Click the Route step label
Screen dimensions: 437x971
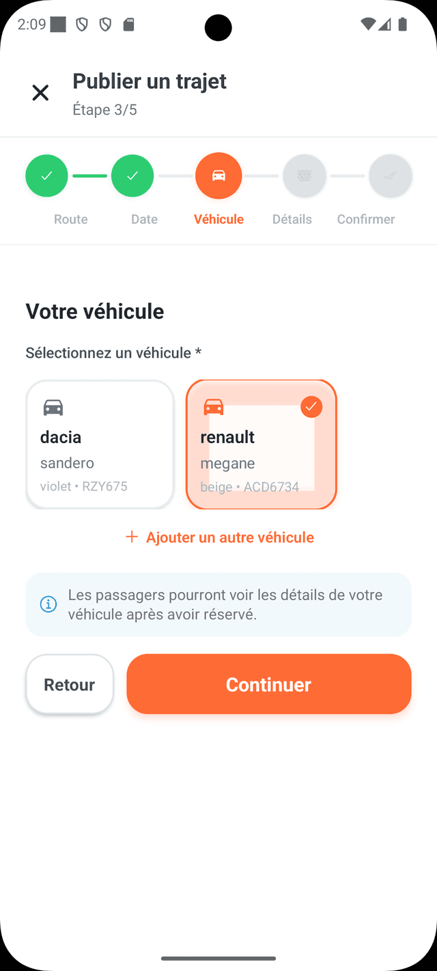coord(70,219)
